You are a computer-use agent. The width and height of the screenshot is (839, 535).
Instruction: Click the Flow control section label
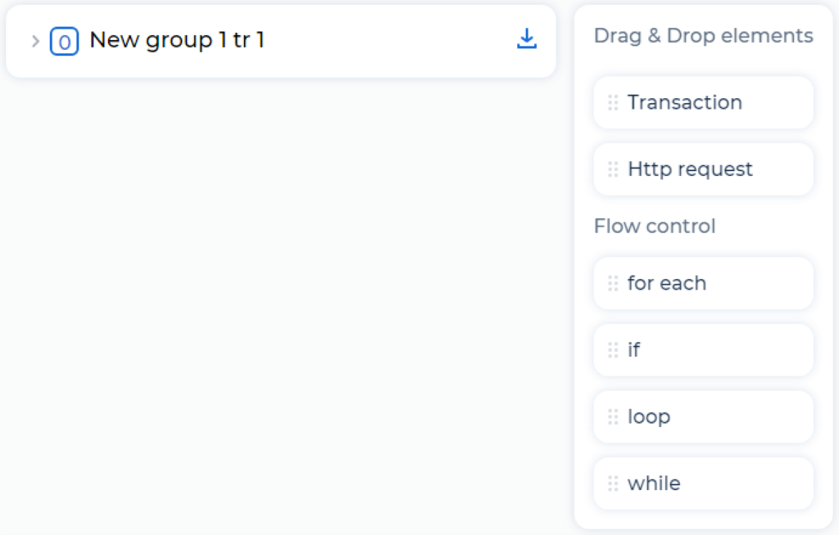pos(655,226)
